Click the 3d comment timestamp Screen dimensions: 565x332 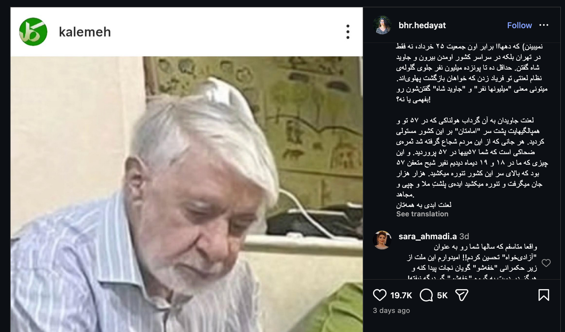(x=464, y=236)
